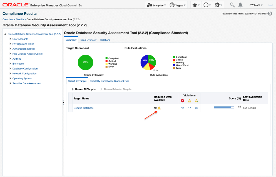Expand the User Accounts tree node
The height and width of the screenshot is (177, 276).
(10, 39)
